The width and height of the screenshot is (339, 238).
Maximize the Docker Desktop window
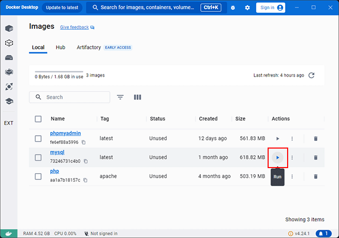click(313, 8)
